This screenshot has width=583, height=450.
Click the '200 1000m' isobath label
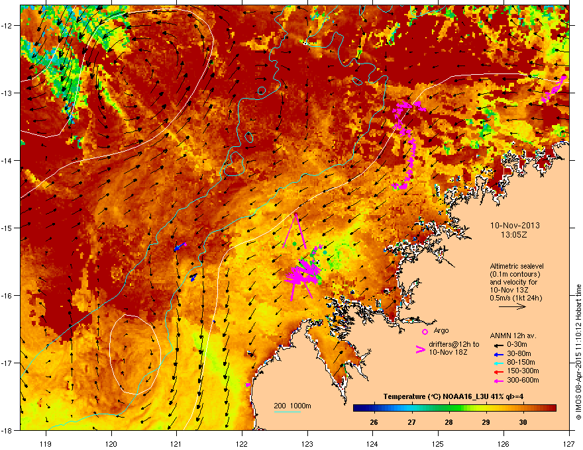pos(292,406)
